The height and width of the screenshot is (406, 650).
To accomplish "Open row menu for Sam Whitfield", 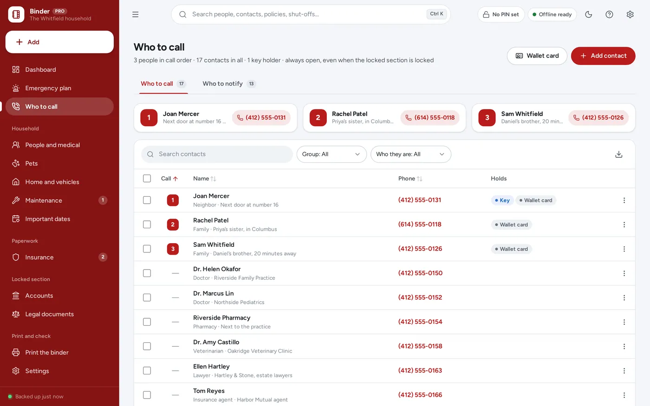I will 624,249.
